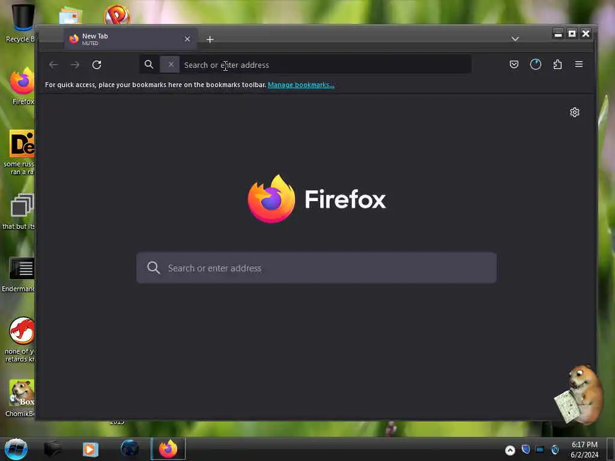The image size is (615, 461).
Task: Open the Extensions puzzle icon
Action: click(557, 64)
